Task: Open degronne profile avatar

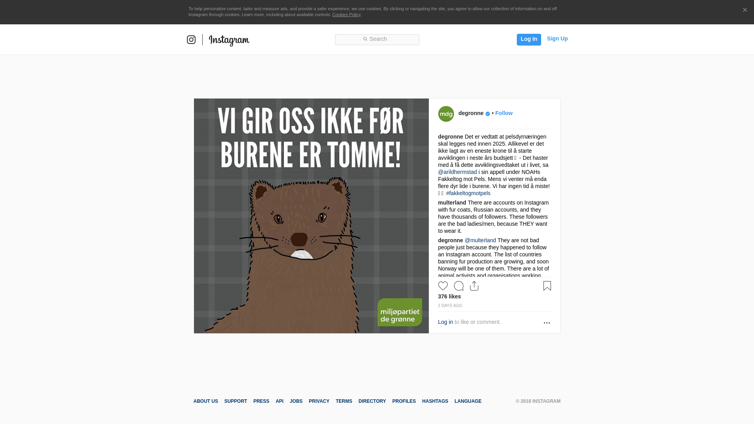Action: [x=446, y=114]
